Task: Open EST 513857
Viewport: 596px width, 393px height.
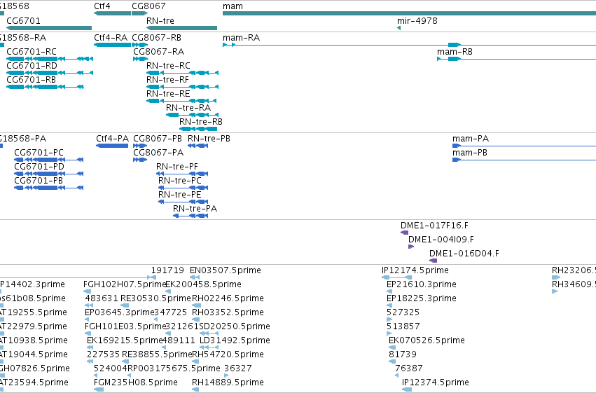Action: tap(403, 326)
